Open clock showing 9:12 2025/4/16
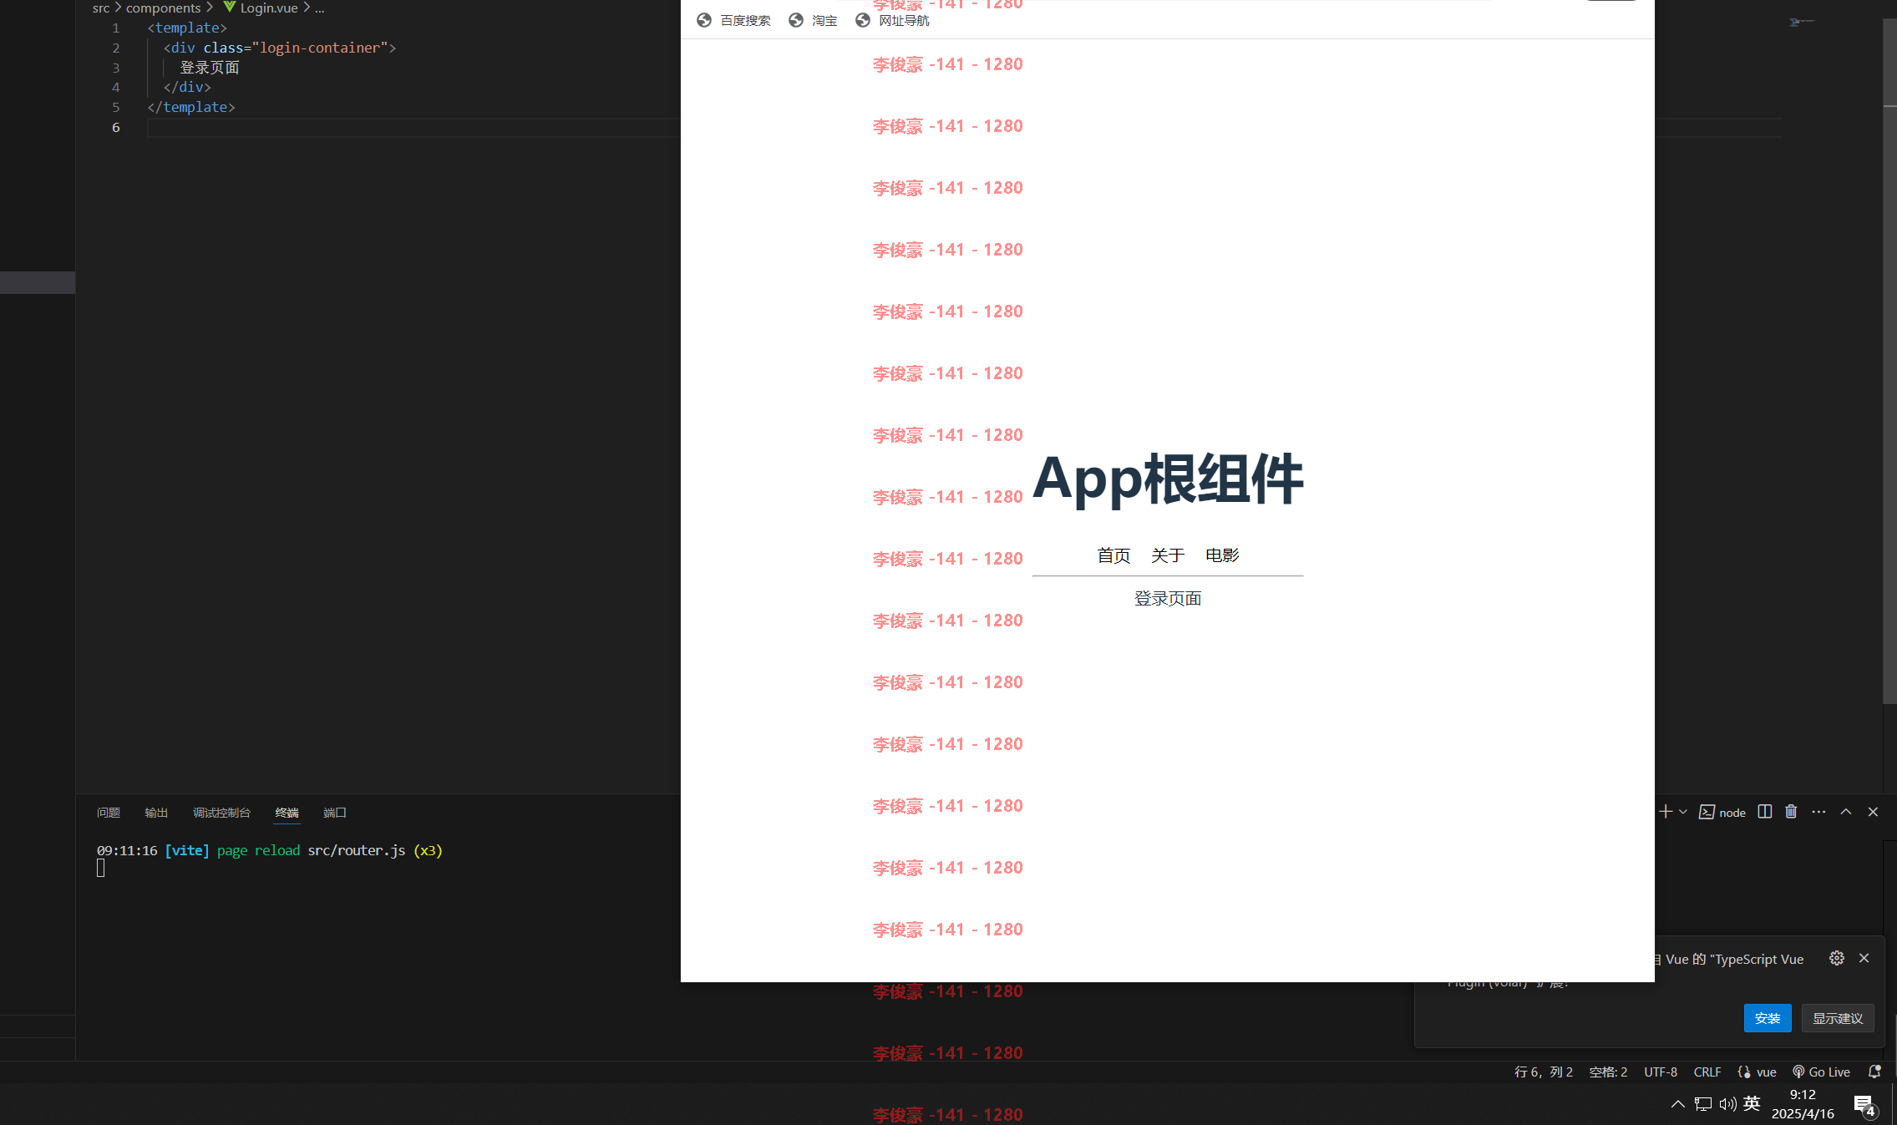Screen dimensions: 1897x1125 [1803, 1104]
